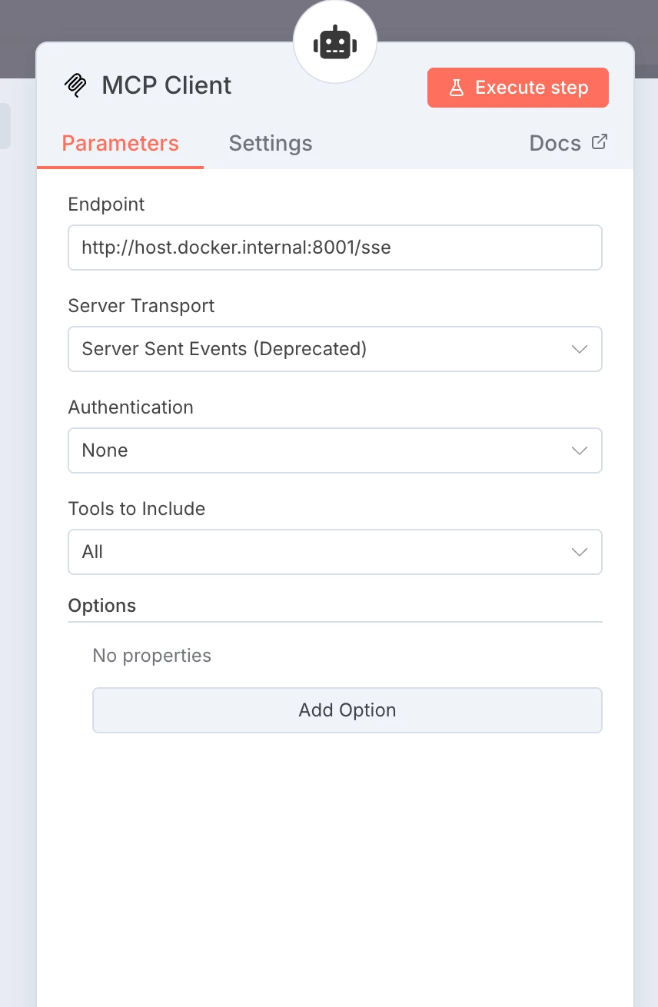Click the Add Option button

click(347, 710)
